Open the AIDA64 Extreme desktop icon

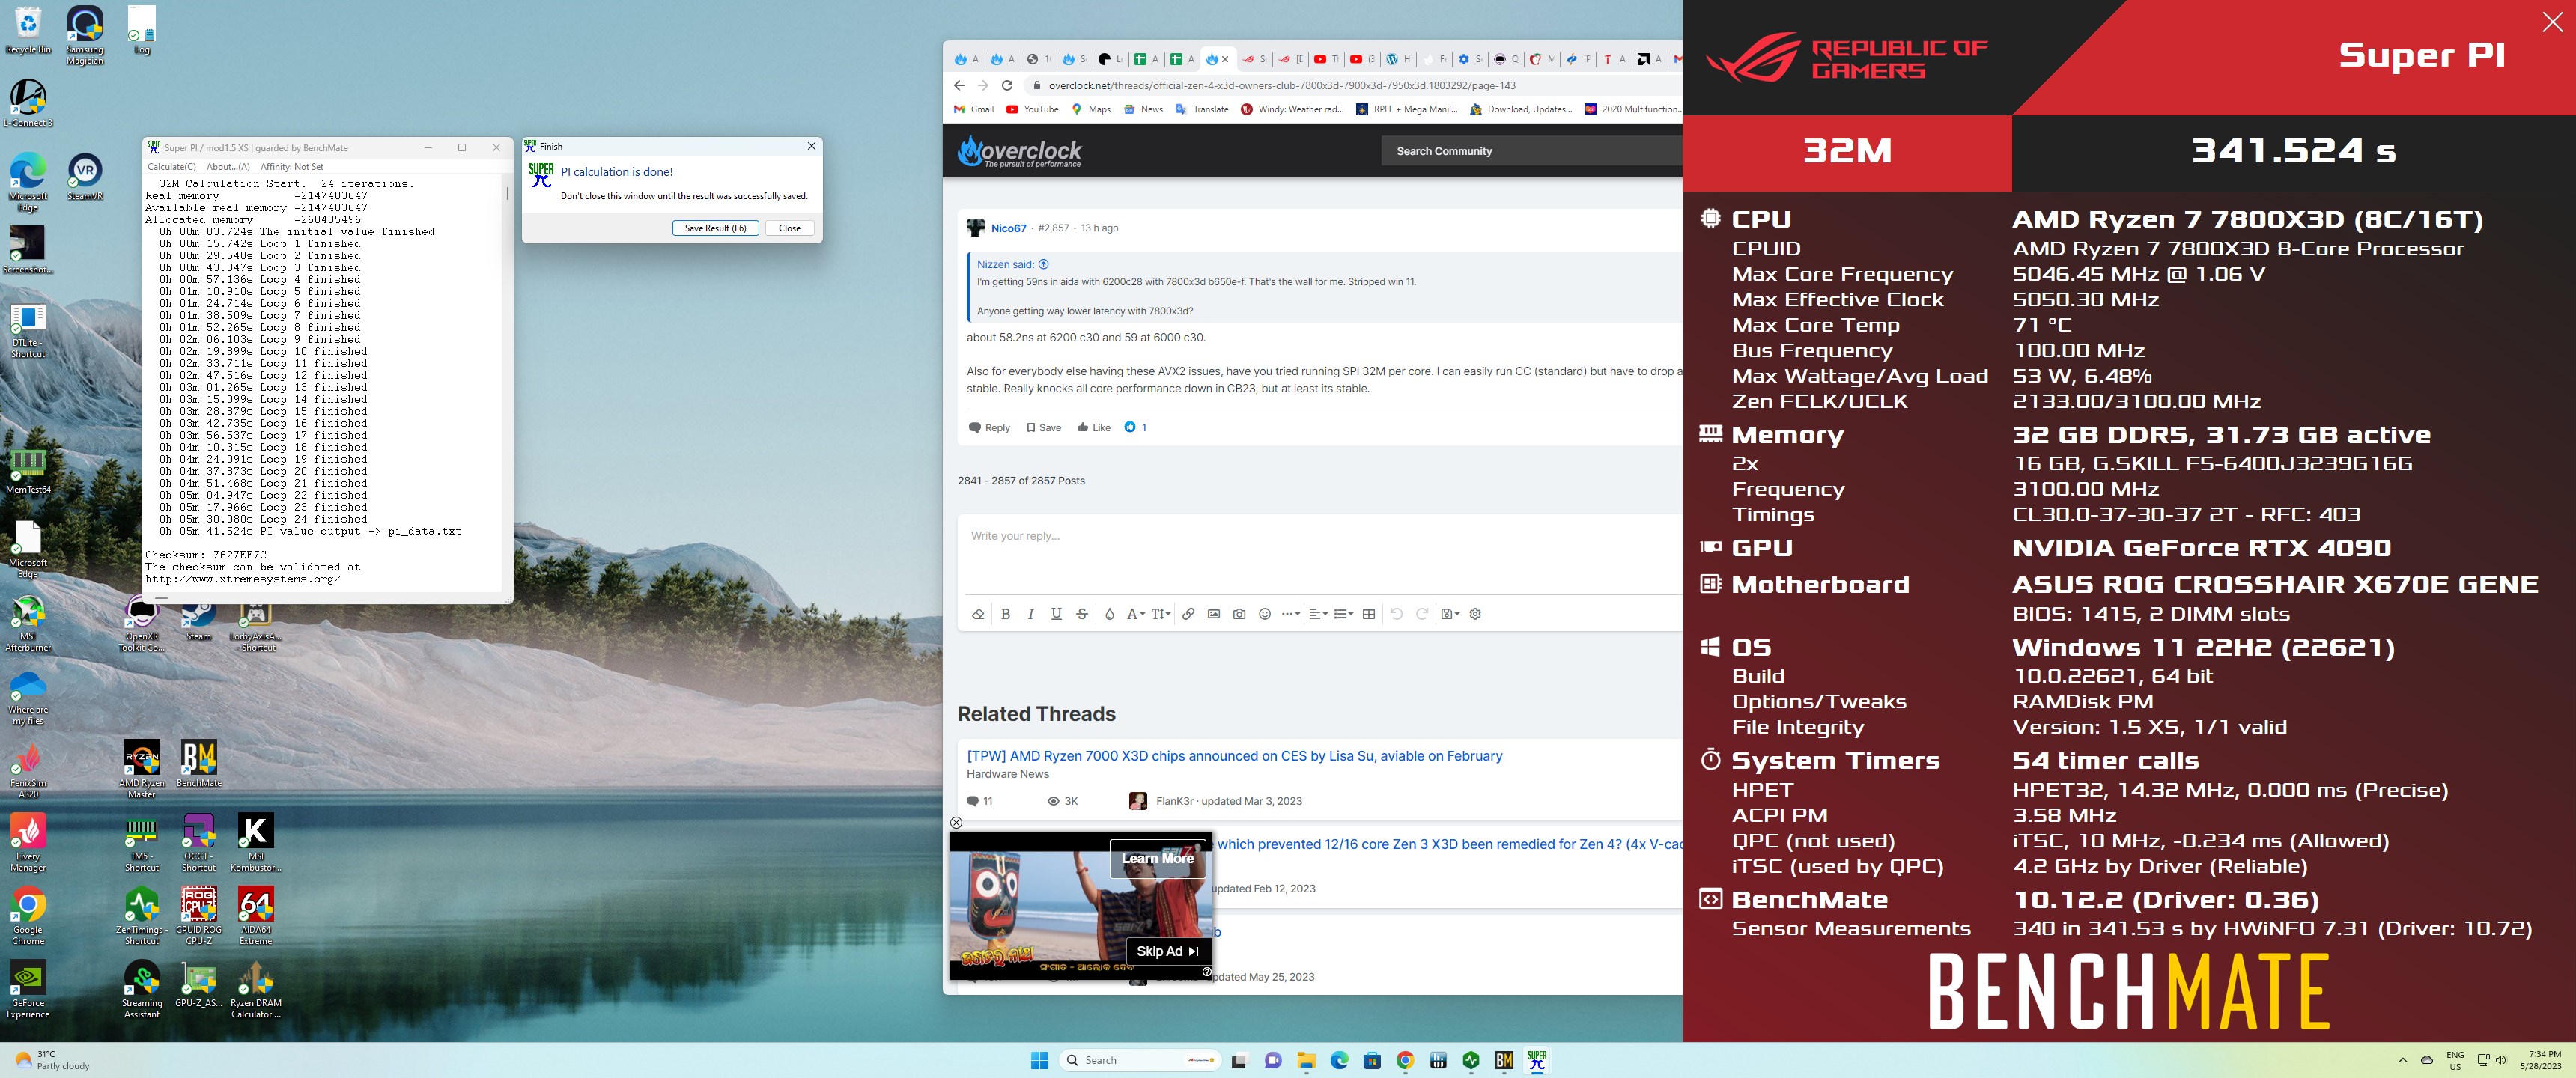tap(256, 915)
